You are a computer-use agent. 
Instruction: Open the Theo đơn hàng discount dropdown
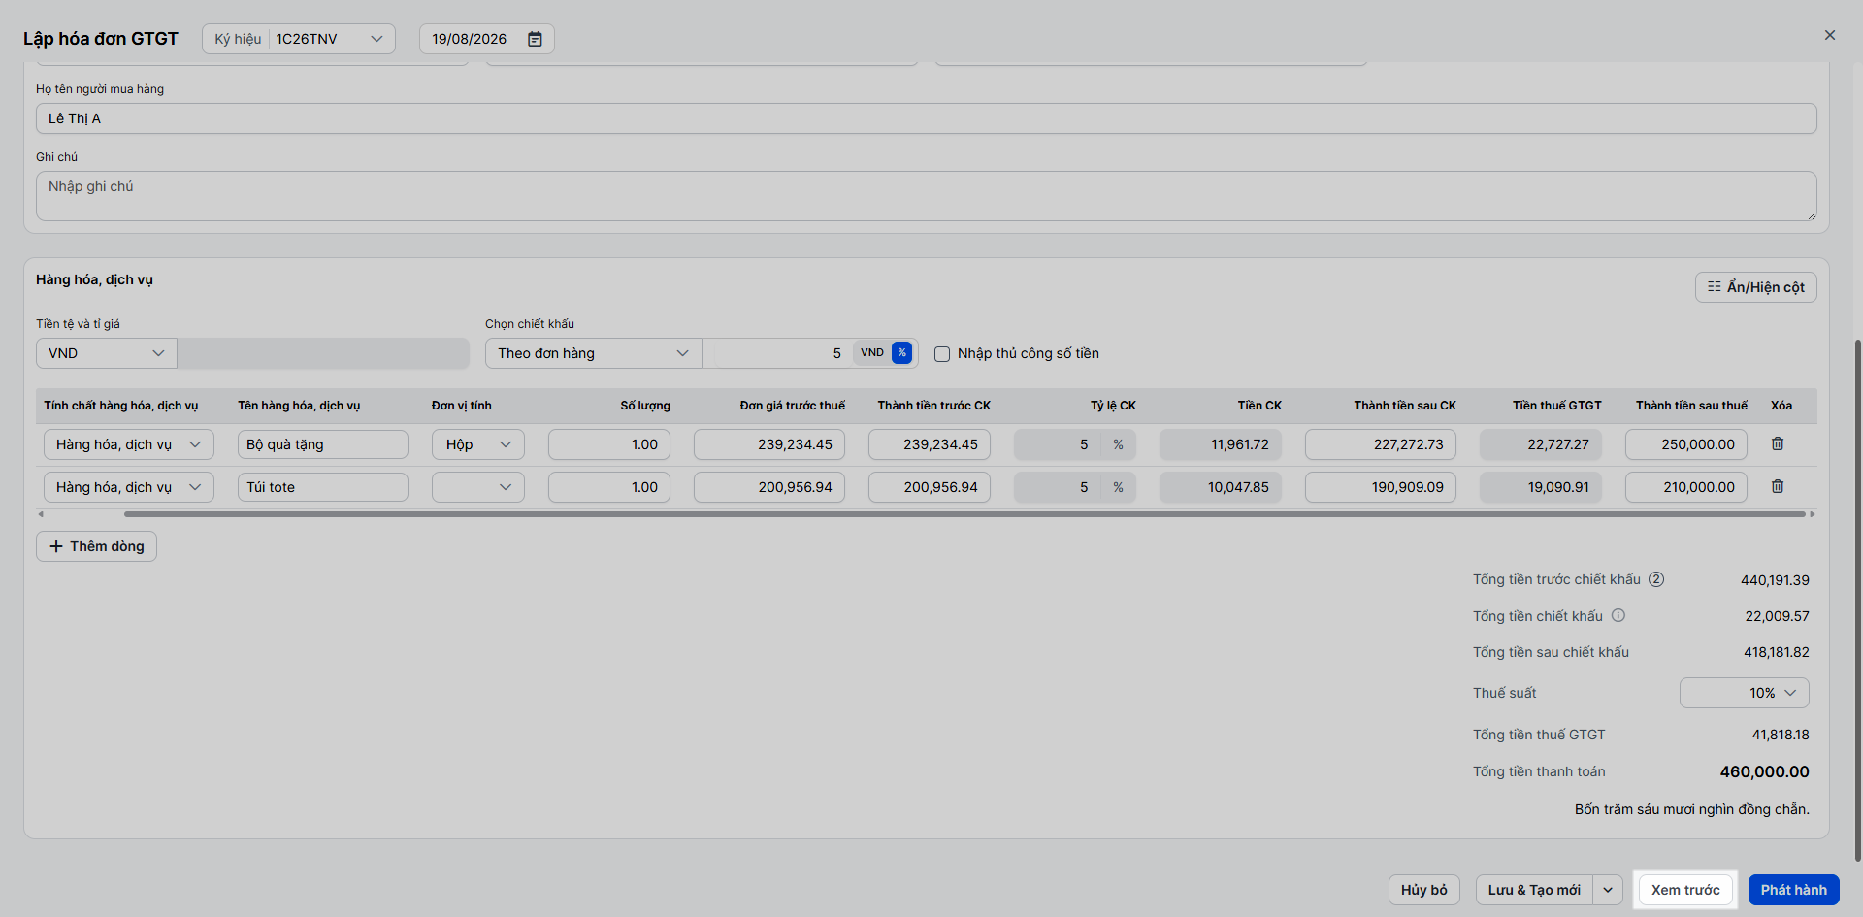593,353
